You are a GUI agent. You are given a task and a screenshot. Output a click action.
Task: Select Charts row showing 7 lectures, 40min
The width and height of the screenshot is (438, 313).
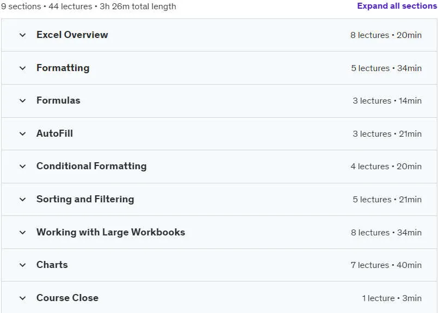[219, 265]
